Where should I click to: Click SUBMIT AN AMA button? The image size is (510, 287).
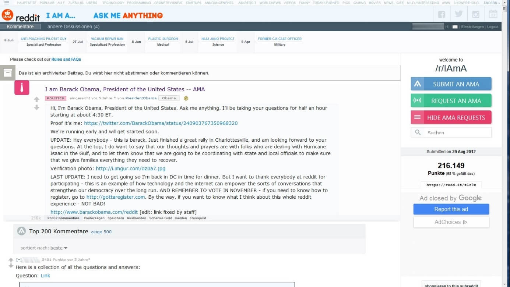[x=451, y=84]
